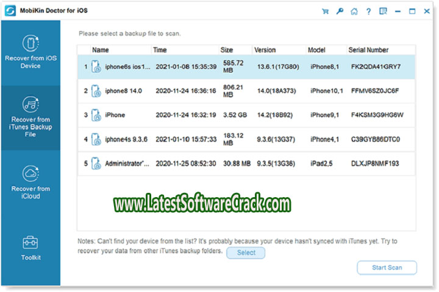This screenshot has width=439, height=292.
Task: Click version 14.0(18A373) cell
Action: pos(277,91)
